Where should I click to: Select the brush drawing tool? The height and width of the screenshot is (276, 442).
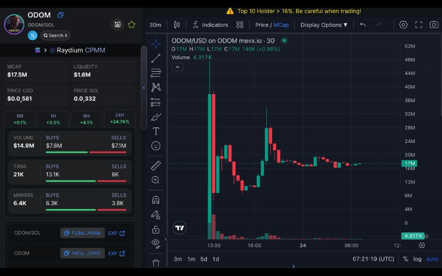[156, 116]
